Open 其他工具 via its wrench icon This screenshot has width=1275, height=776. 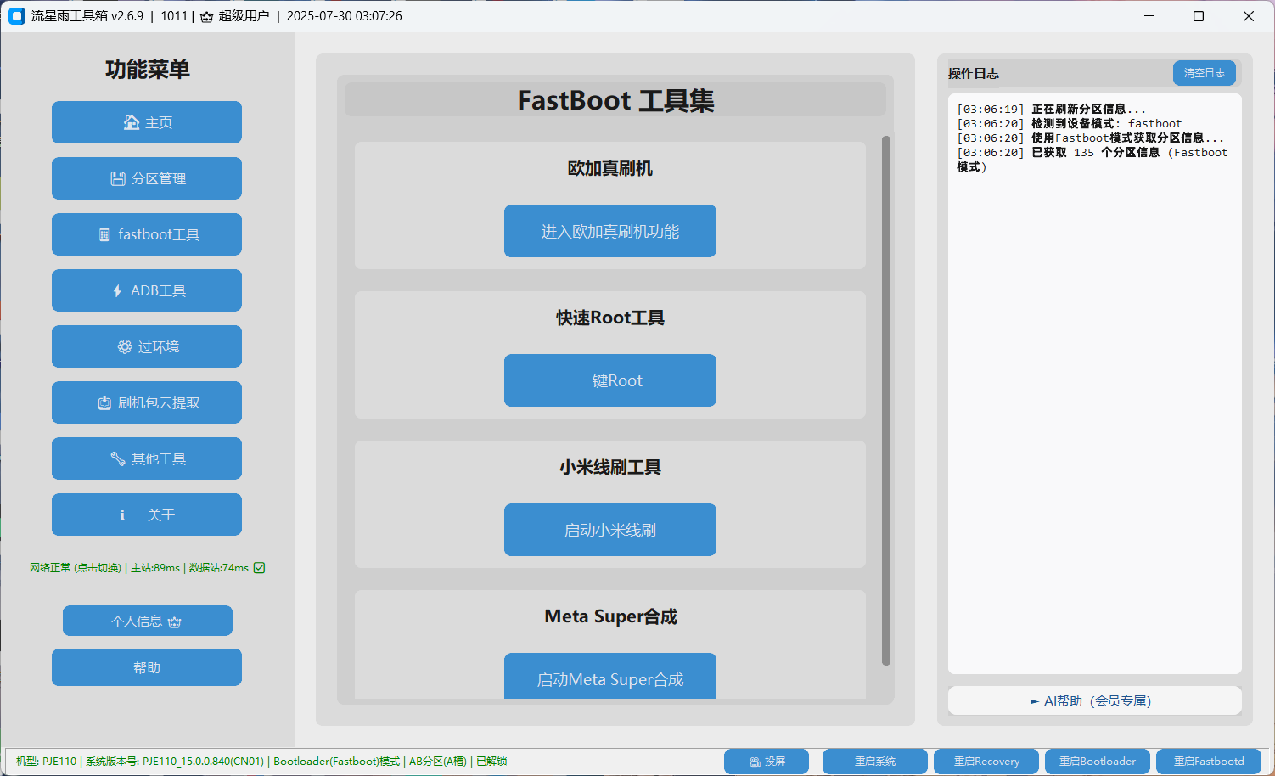pyautogui.click(x=118, y=458)
